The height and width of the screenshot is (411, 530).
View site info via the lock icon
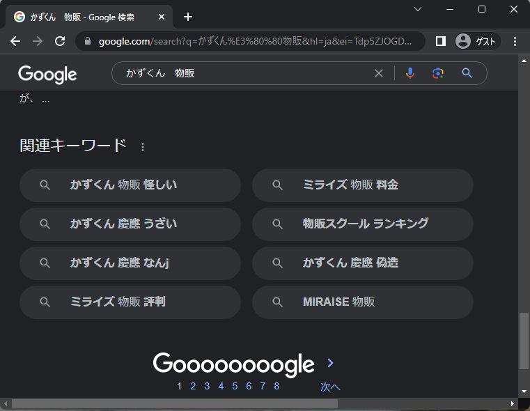click(x=88, y=41)
